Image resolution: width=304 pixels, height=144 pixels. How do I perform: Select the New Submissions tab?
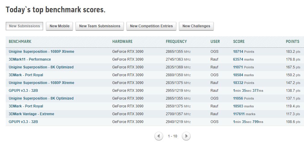click(24, 26)
